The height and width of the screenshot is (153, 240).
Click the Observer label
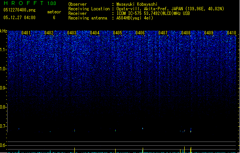77,4
